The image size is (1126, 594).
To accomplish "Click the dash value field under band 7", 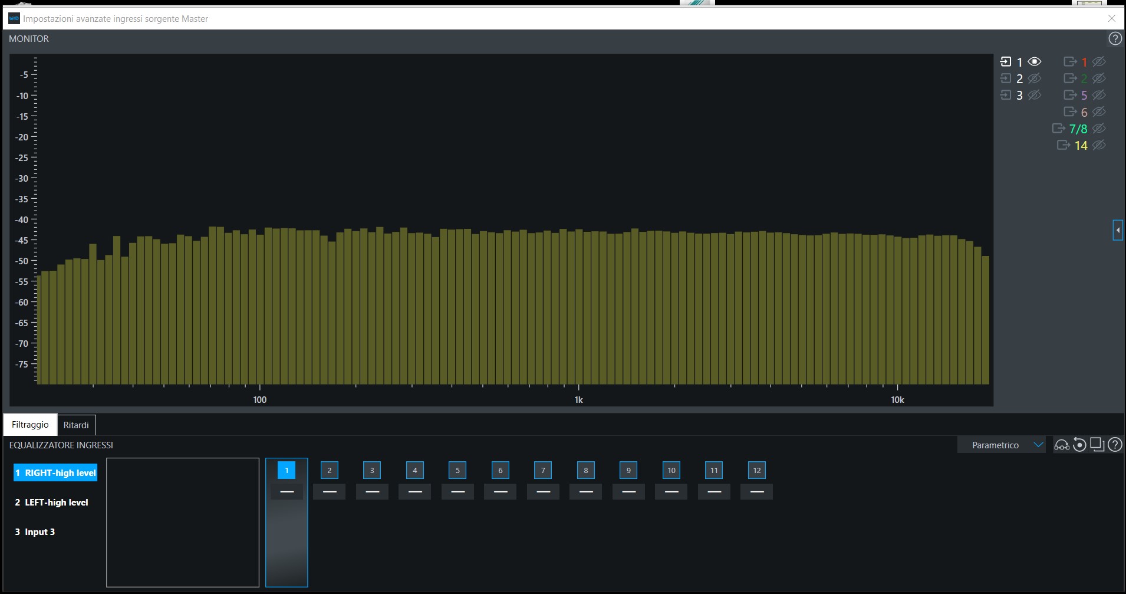I will (x=543, y=491).
